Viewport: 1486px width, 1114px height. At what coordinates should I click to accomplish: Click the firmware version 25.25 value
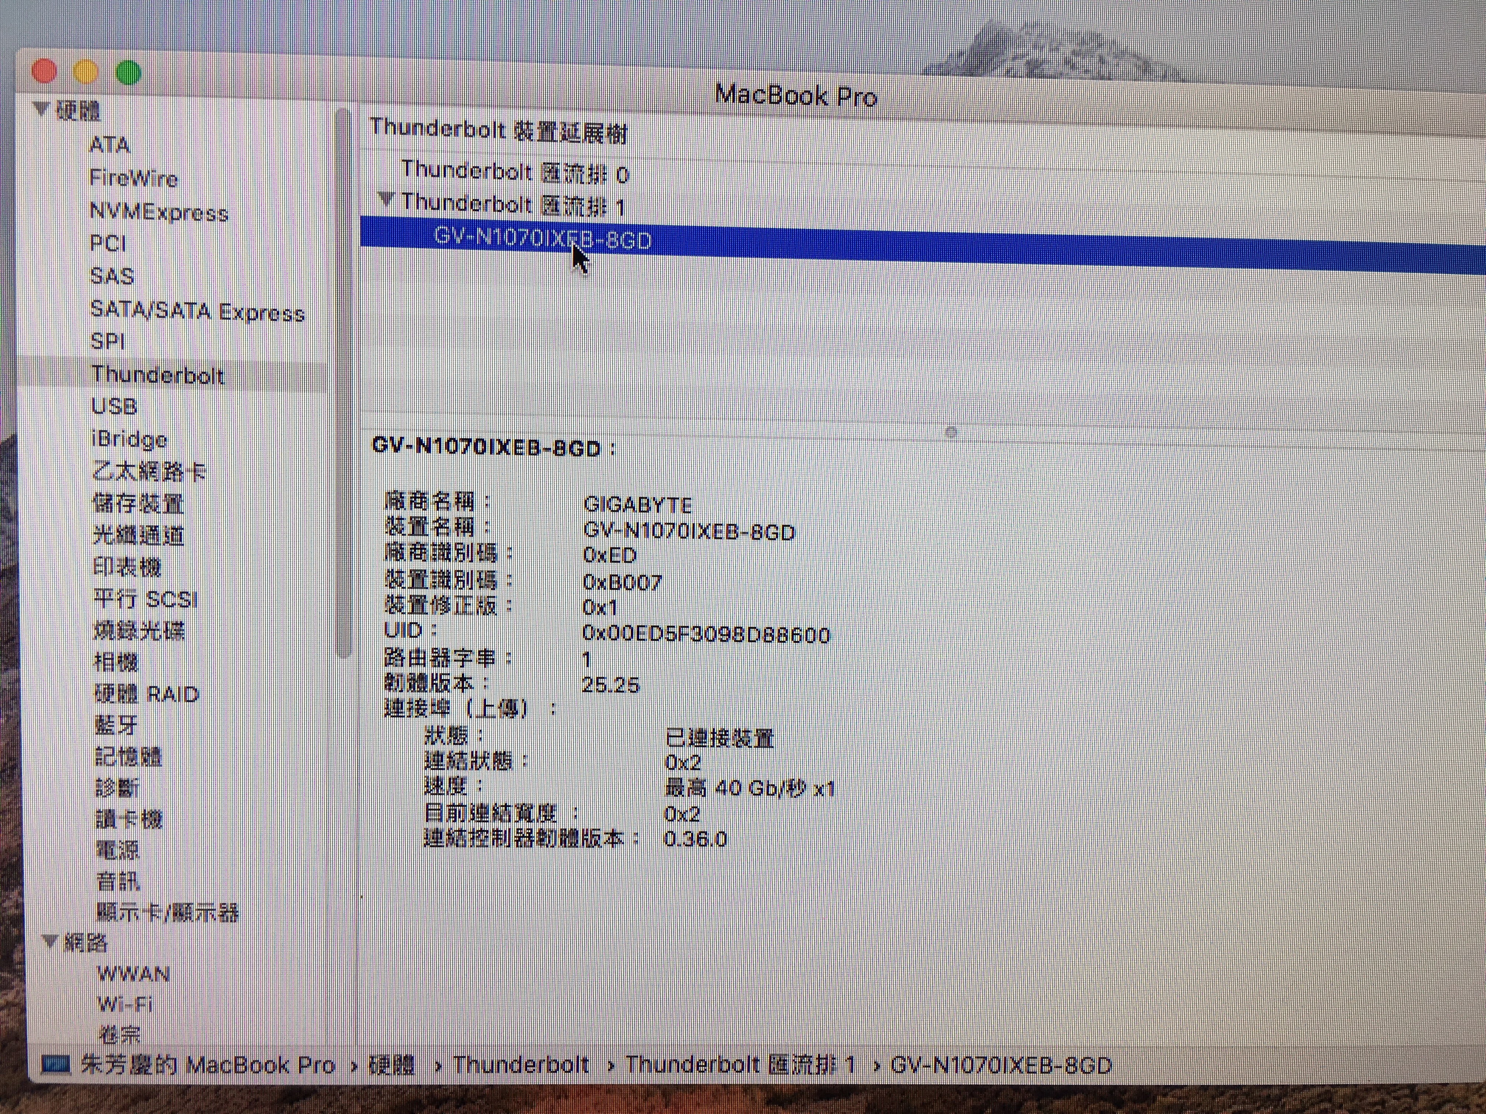tap(610, 685)
